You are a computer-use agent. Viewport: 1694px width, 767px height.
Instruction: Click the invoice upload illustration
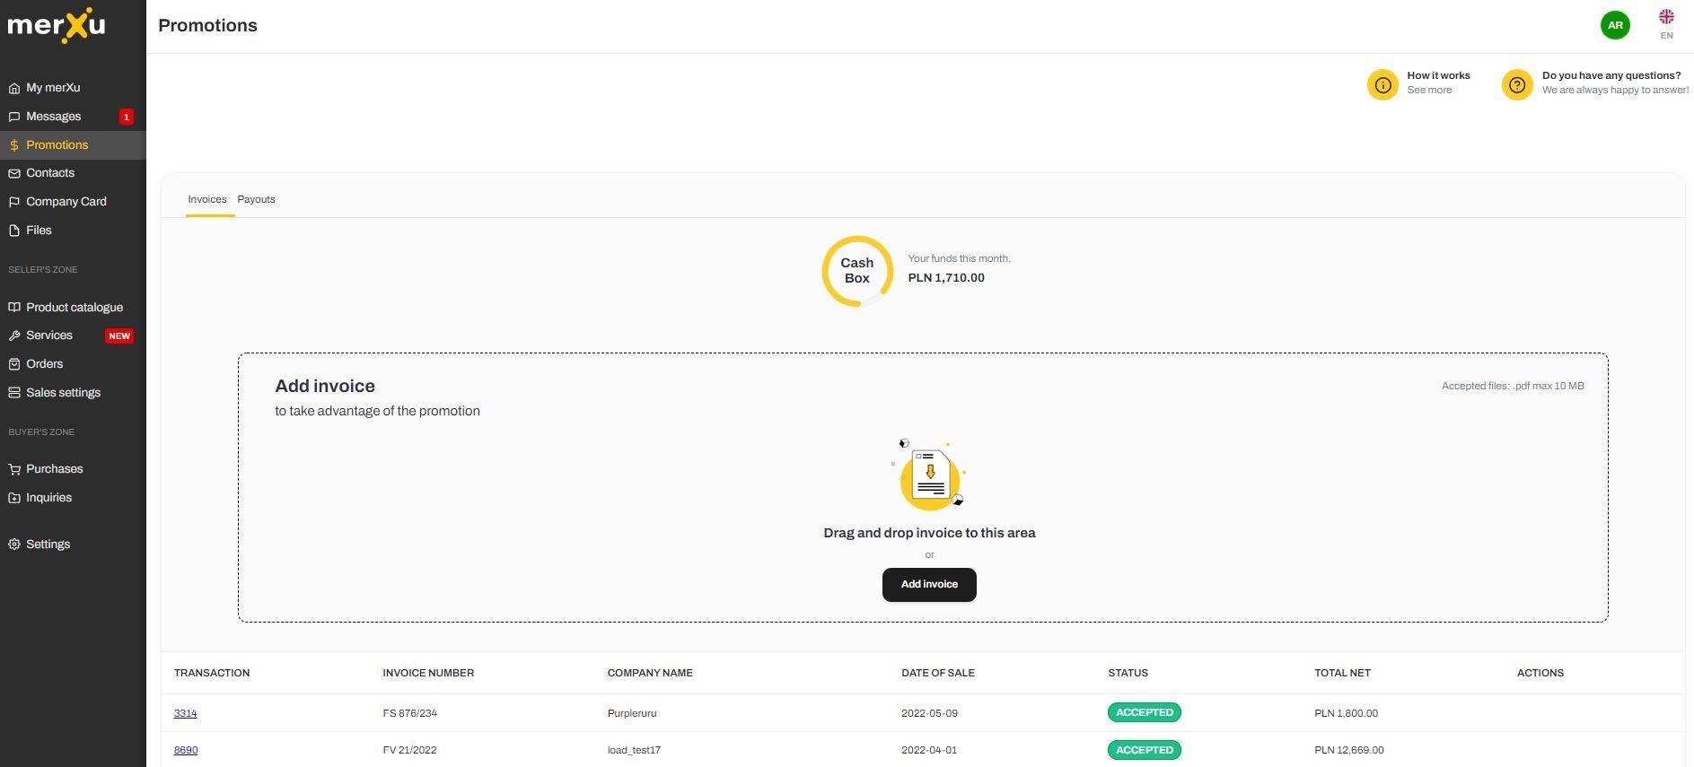tap(930, 475)
